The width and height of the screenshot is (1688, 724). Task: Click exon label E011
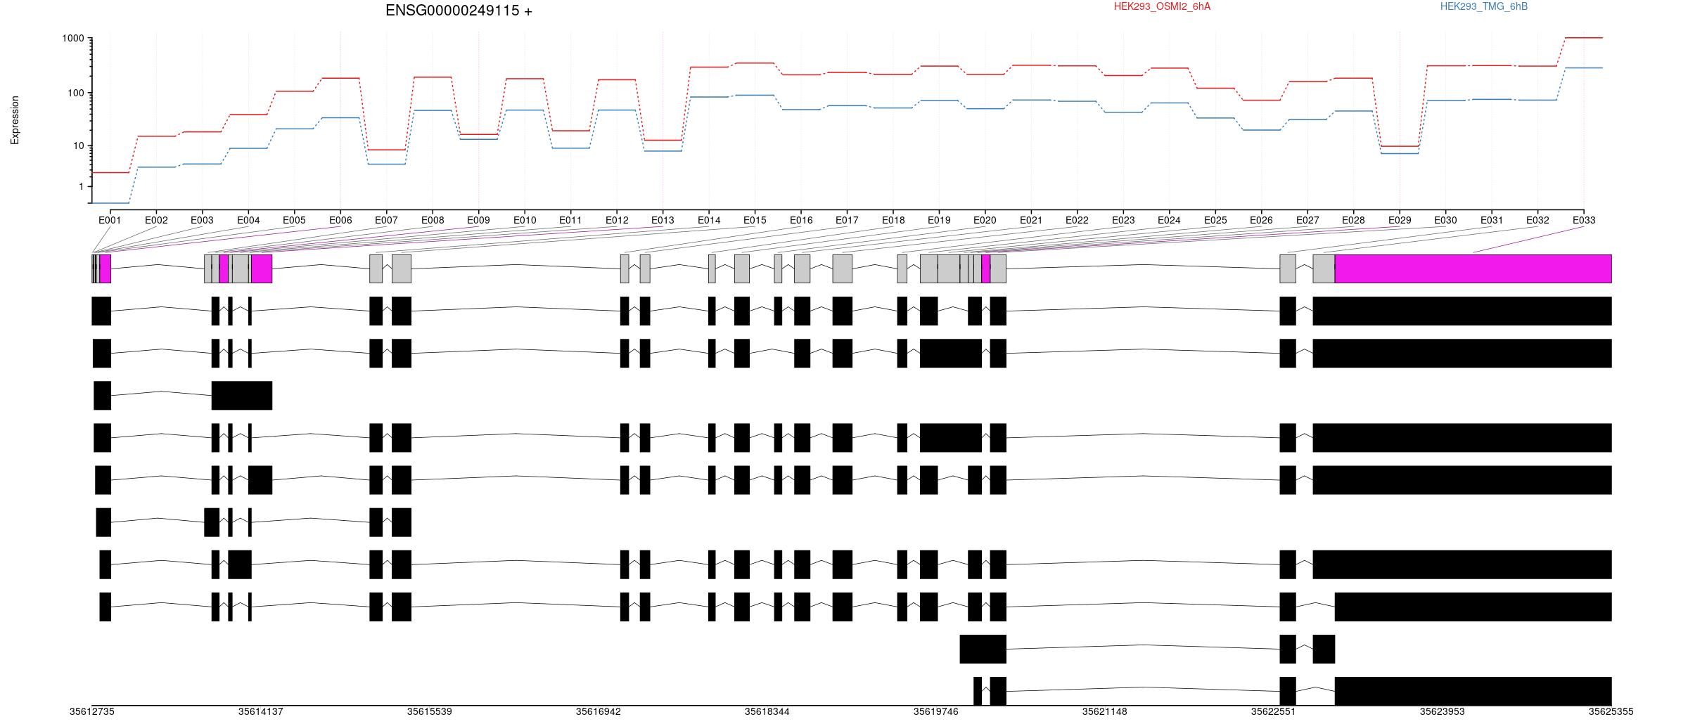coord(570,220)
